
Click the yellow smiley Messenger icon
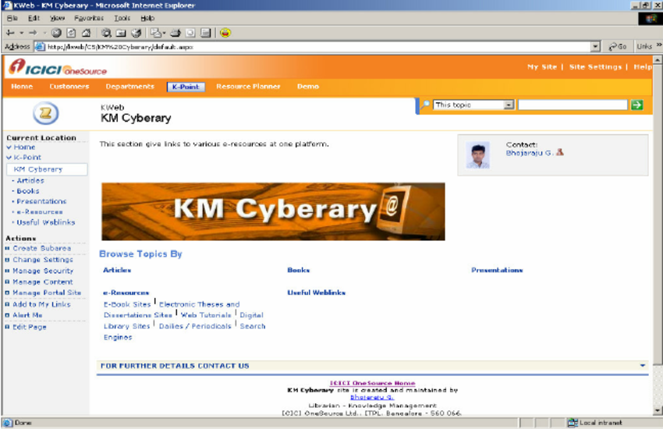225,33
